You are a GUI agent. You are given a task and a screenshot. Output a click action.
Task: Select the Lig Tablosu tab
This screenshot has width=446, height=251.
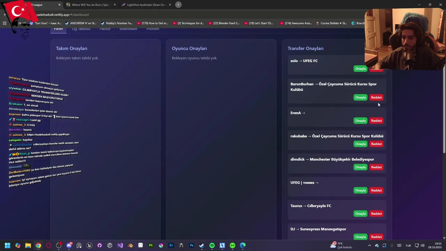pyautogui.click(x=81, y=29)
